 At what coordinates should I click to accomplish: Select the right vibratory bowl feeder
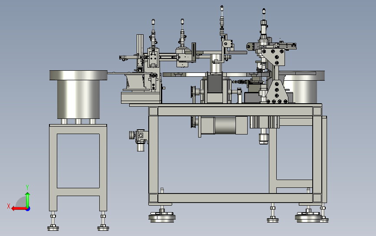point(303,87)
